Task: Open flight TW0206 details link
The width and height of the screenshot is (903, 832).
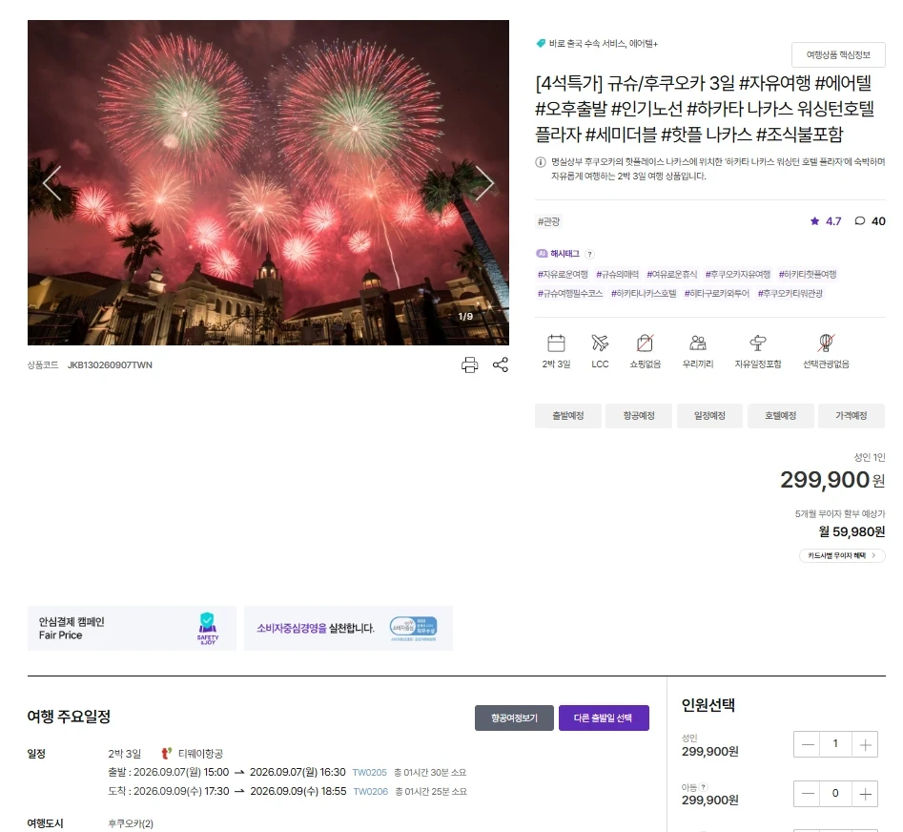Action: coord(370,792)
